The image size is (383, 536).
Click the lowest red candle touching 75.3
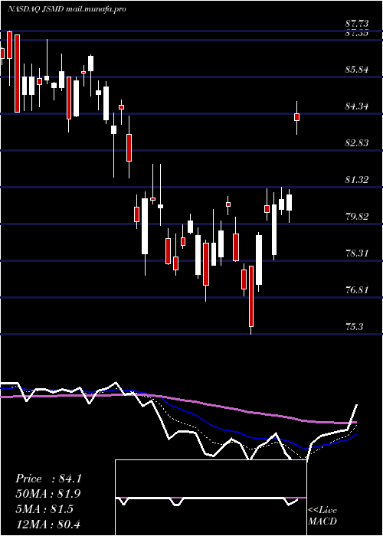[x=251, y=296]
